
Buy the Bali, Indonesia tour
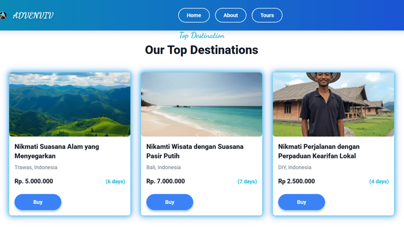point(169,202)
